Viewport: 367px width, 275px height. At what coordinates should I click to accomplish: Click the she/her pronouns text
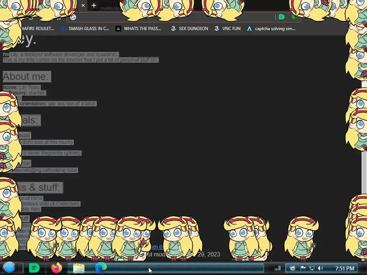37,93
